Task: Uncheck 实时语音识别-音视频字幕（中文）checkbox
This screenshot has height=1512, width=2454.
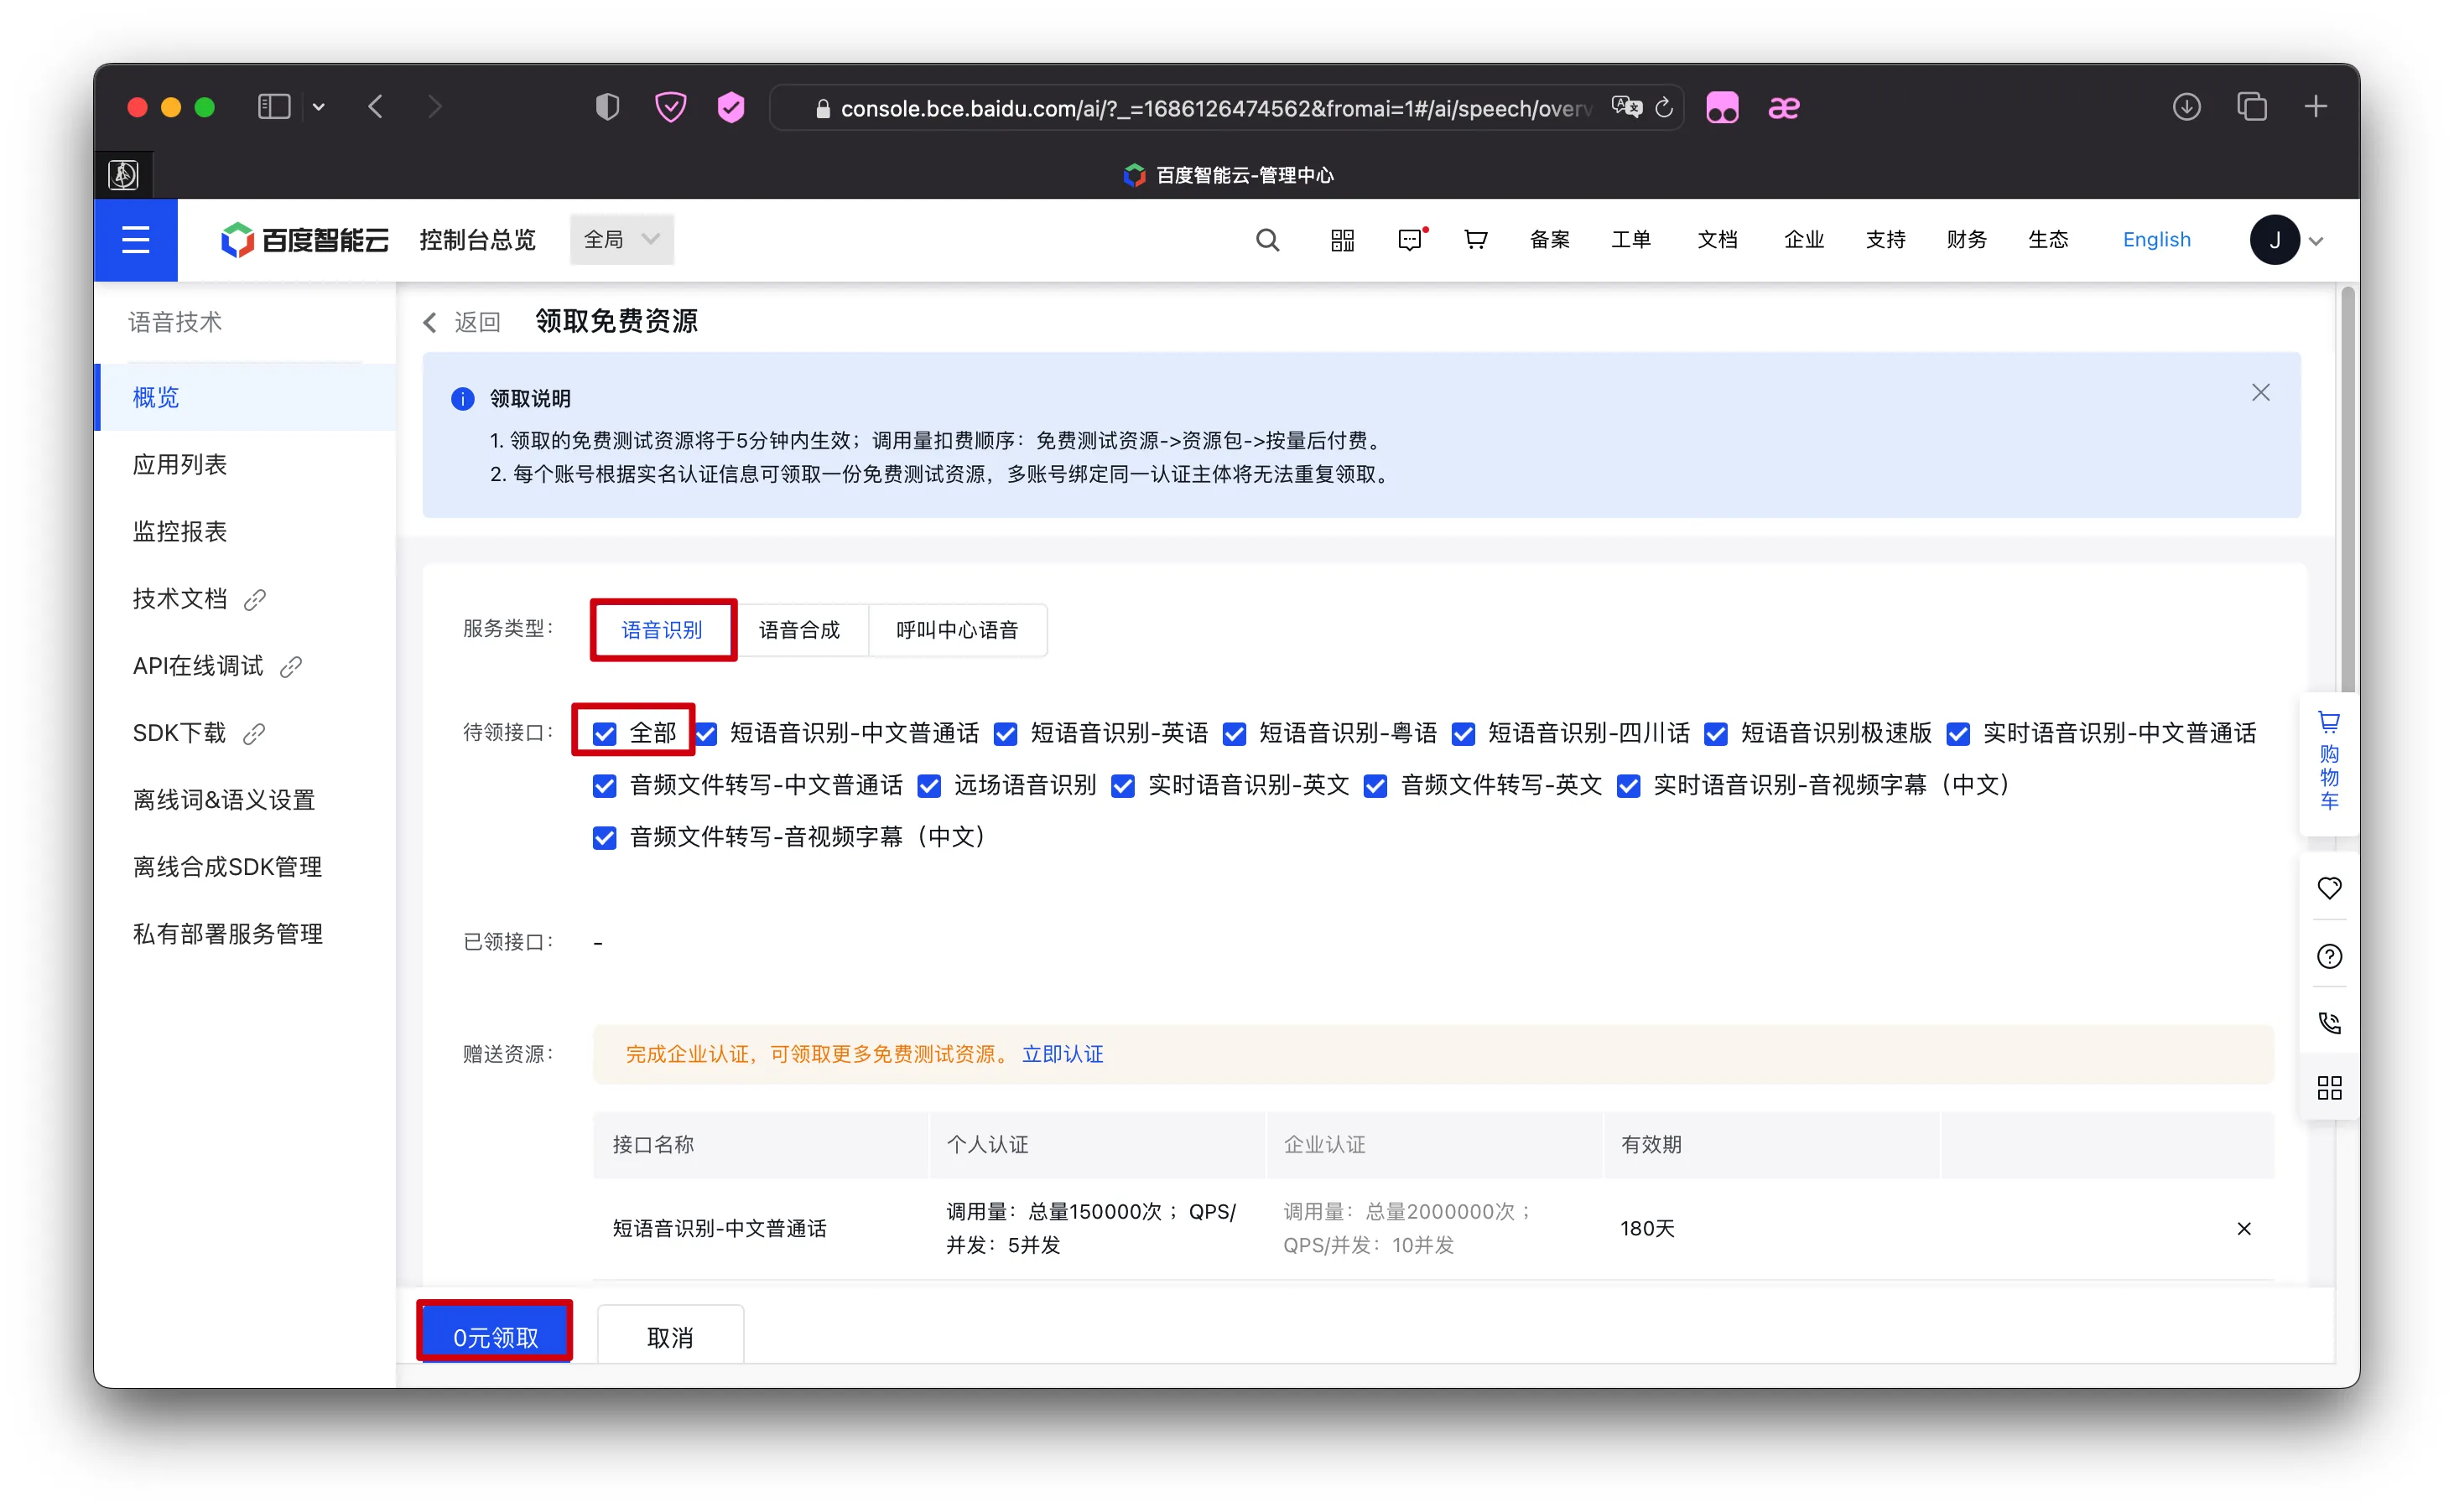Action: (x=1629, y=786)
